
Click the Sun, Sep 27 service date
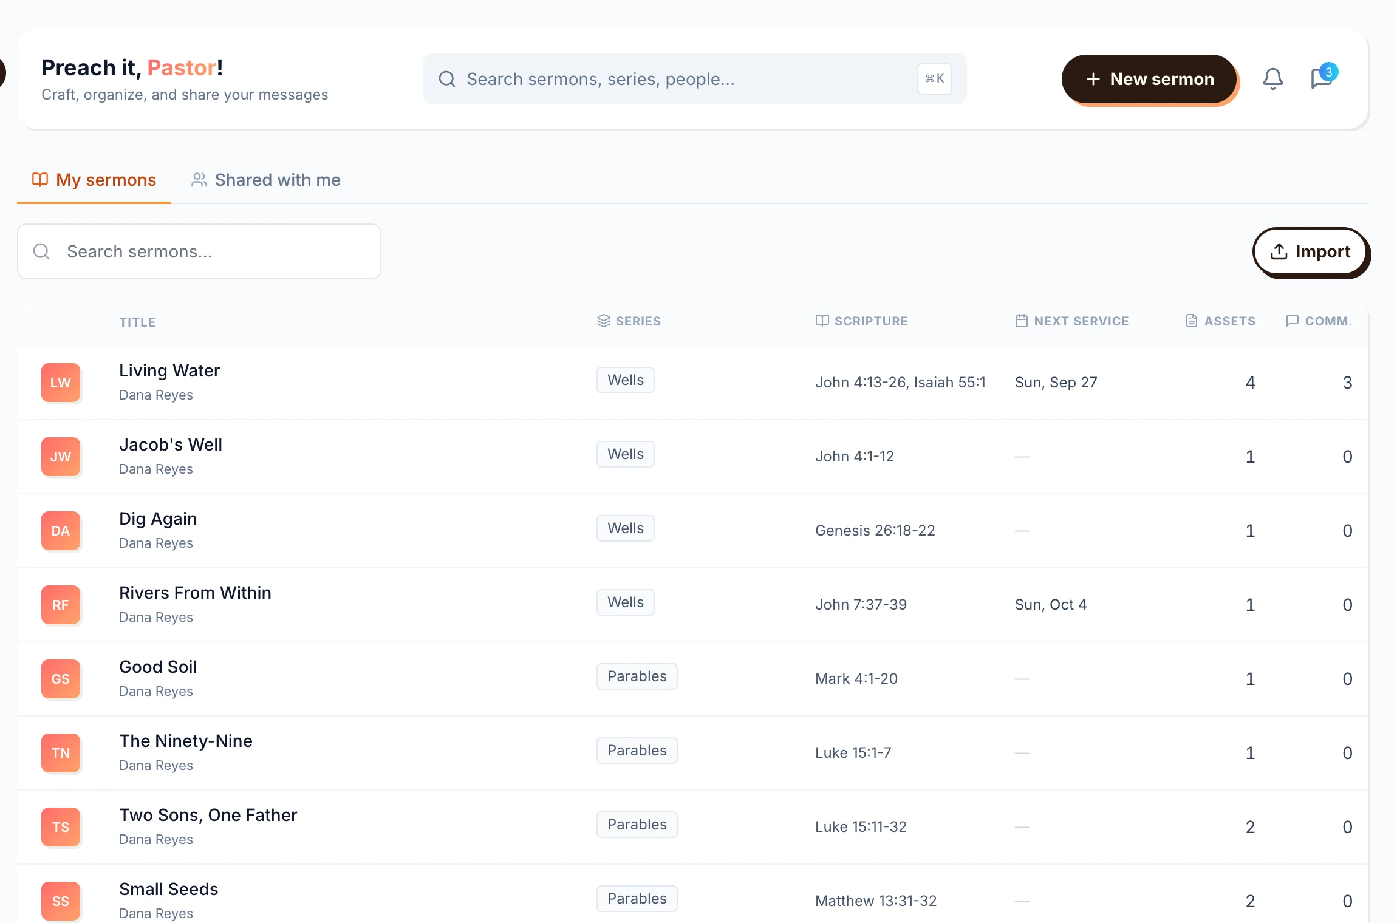click(1056, 383)
